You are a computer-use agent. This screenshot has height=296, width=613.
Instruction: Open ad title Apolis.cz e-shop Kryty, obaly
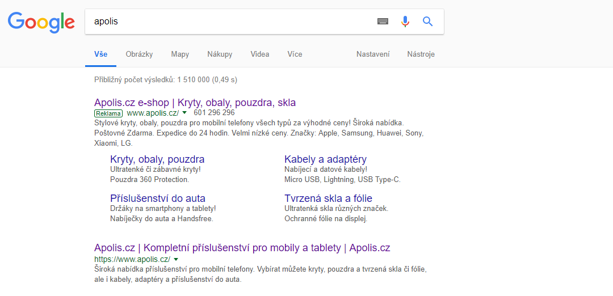point(195,103)
